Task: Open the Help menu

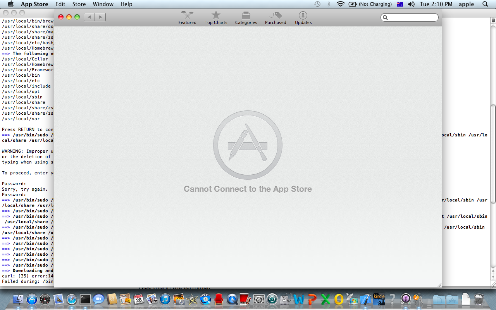Action: click(126, 4)
